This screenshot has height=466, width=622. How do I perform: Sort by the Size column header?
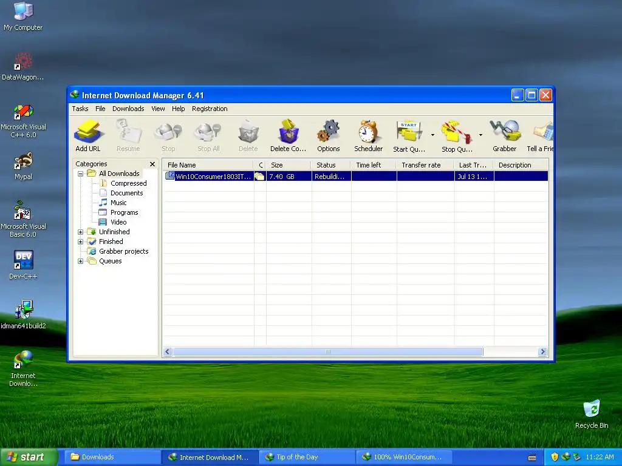[x=289, y=165]
